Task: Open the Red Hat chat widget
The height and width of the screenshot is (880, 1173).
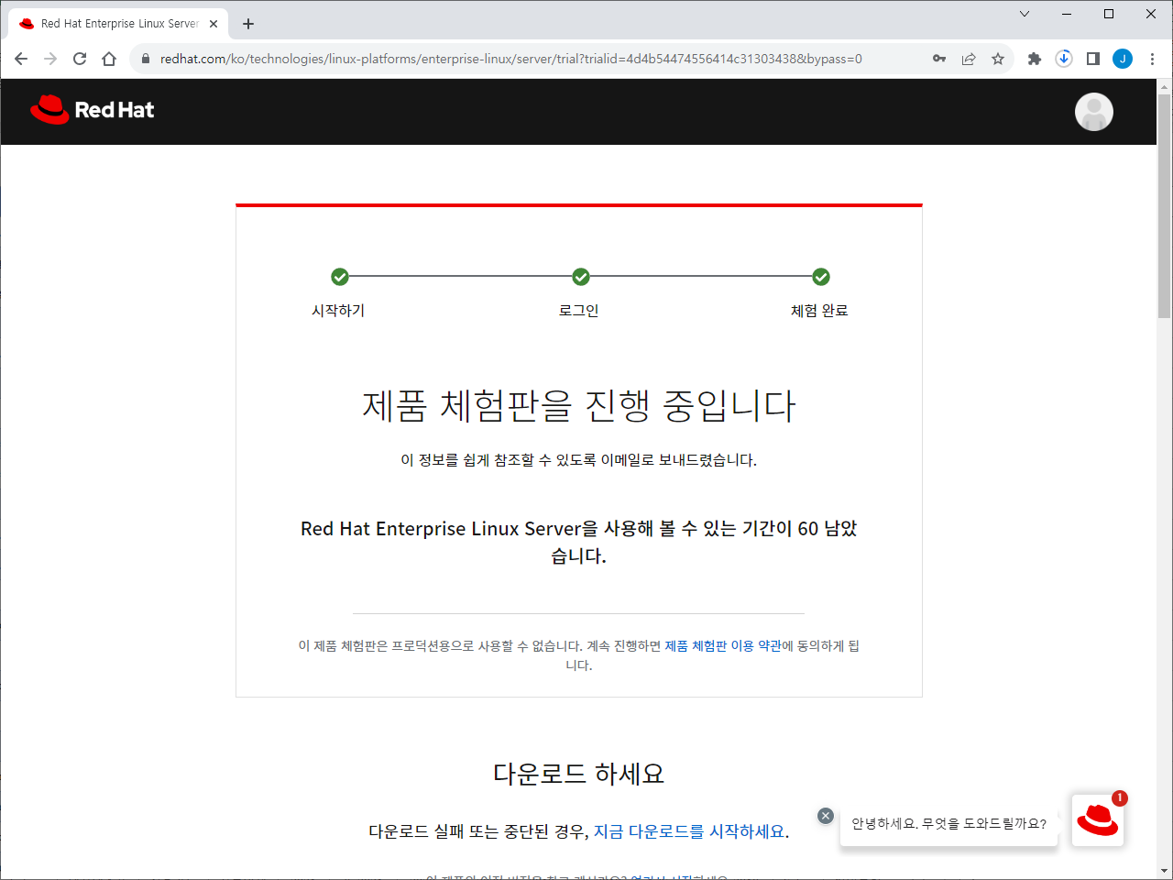Action: pos(1098,819)
